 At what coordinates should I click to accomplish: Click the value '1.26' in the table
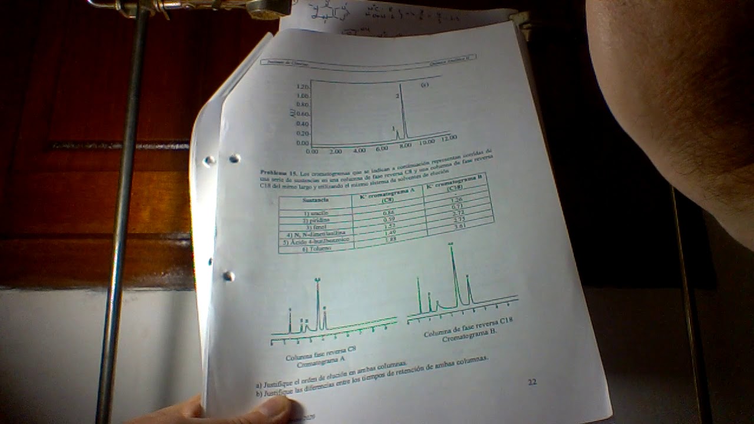pyautogui.click(x=457, y=200)
